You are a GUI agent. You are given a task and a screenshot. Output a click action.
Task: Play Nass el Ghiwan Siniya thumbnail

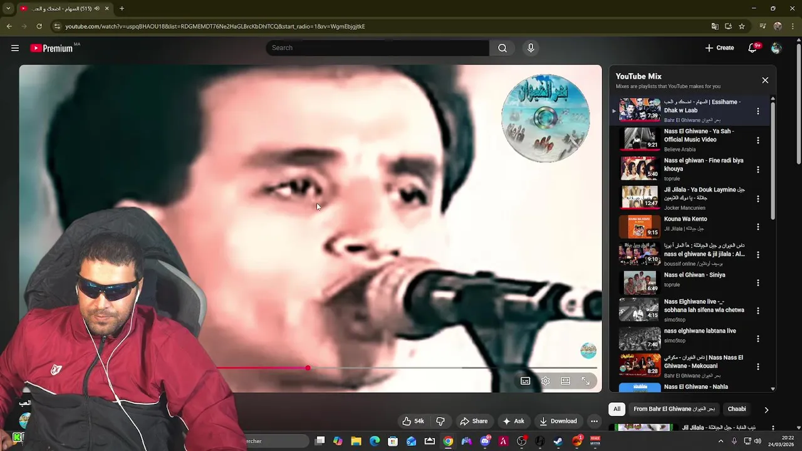pyautogui.click(x=640, y=283)
